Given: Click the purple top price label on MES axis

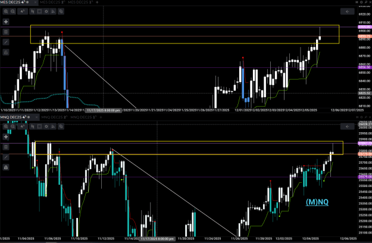Looking at the screenshot, I should click(x=364, y=27).
